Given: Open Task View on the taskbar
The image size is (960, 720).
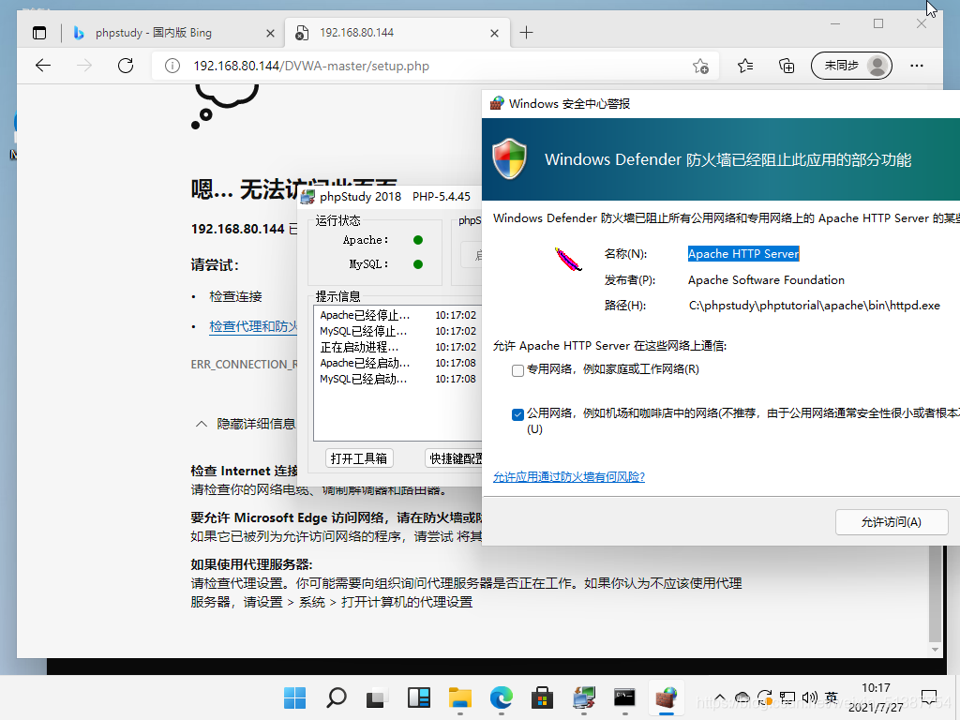Looking at the screenshot, I should click(377, 697).
